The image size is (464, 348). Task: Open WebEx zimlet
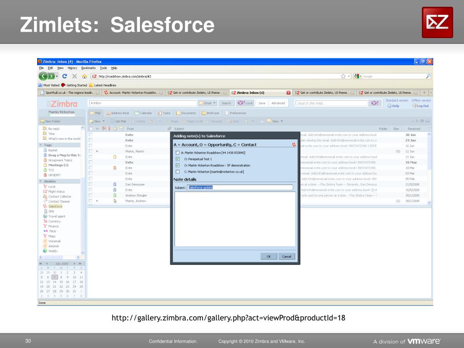pyautogui.click(x=53, y=251)
